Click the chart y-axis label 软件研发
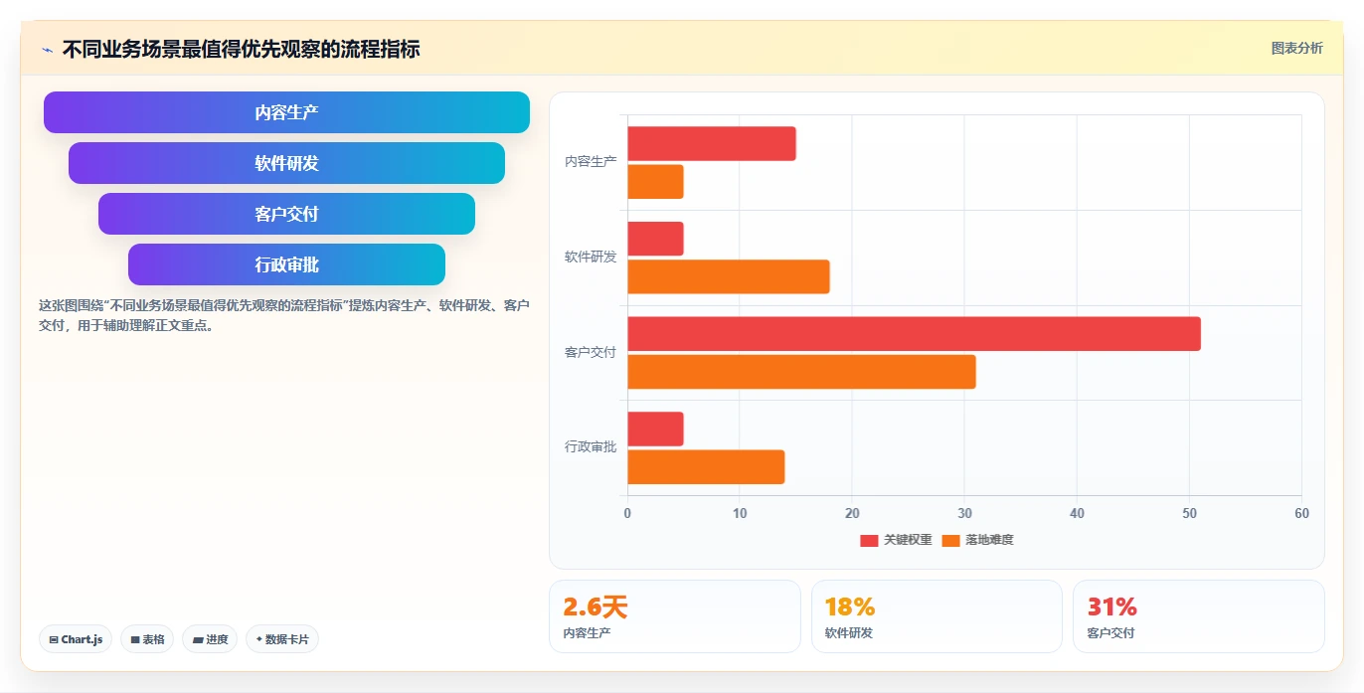Viewport: 1364px width, 693px height. 591,257
